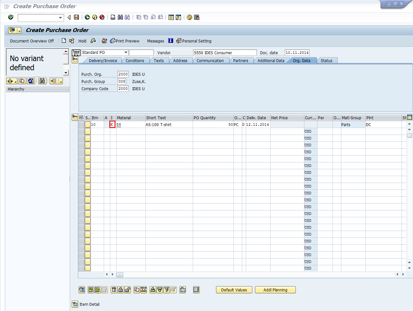Select the row selector for item 10
The height and width of the screenshot is (311, 413).
point(81,124)
